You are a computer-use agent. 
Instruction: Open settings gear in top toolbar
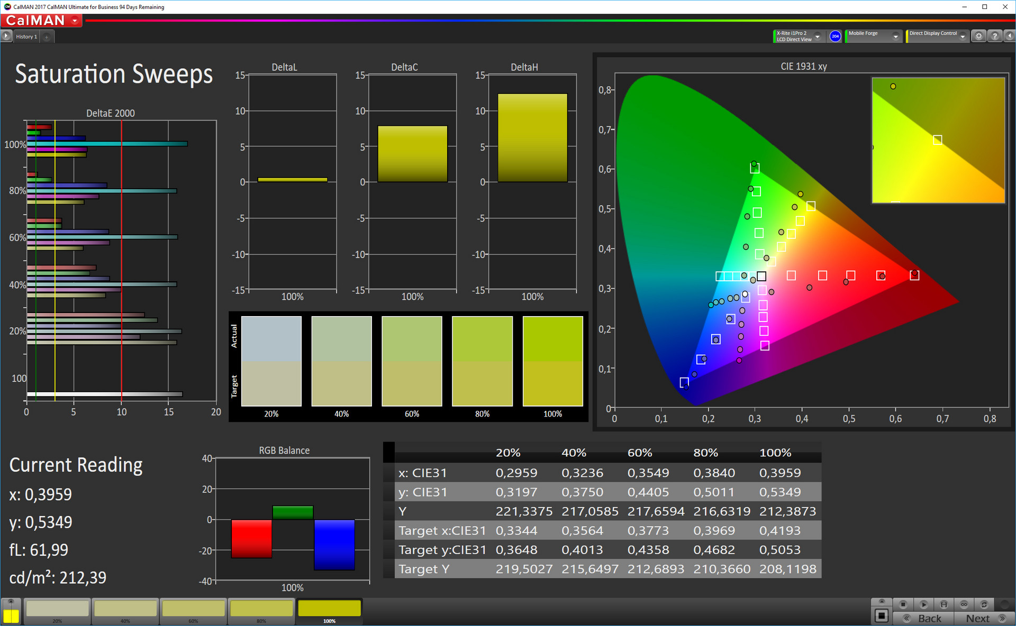point(979,36)
